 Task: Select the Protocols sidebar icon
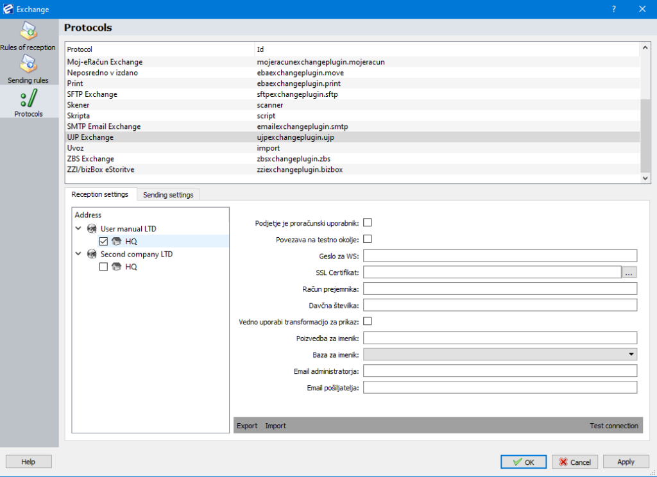[28, 98]
